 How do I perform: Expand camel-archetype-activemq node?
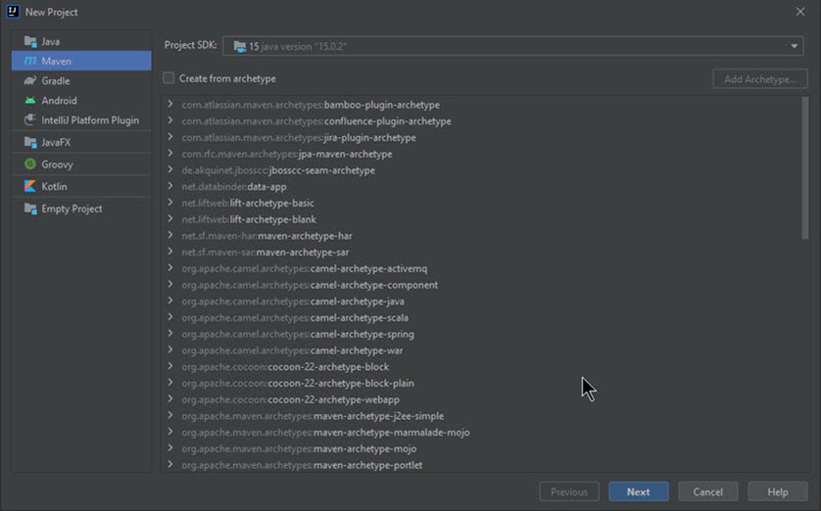tap(170, 268)
